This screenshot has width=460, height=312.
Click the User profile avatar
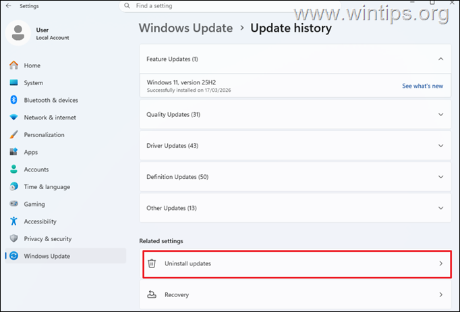(18, 33)
